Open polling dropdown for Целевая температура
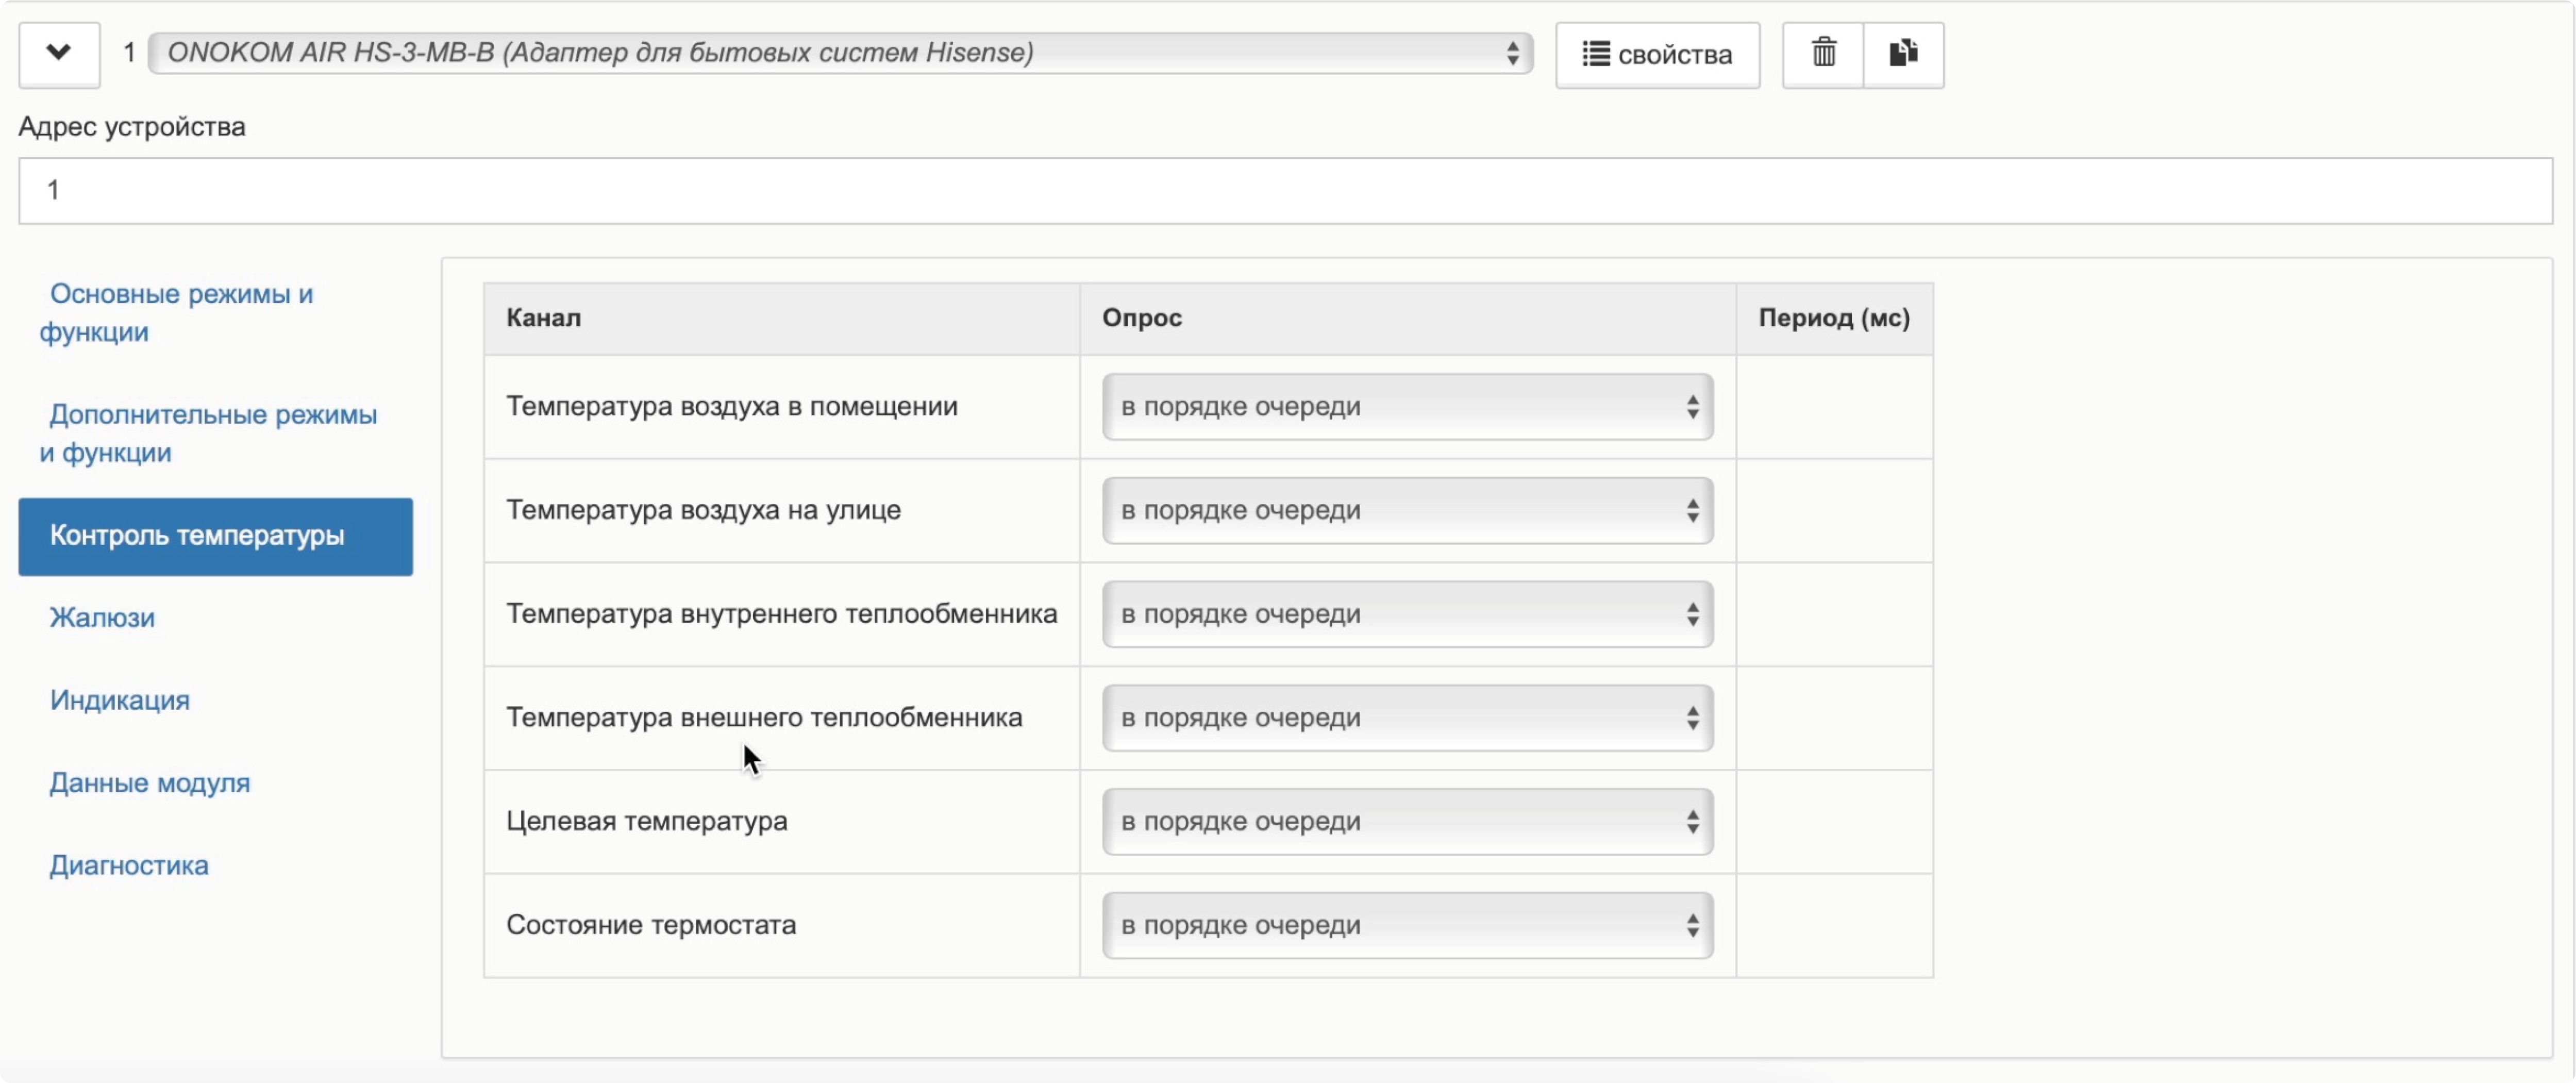The image size is (2576, 1083). point(1406,821)
